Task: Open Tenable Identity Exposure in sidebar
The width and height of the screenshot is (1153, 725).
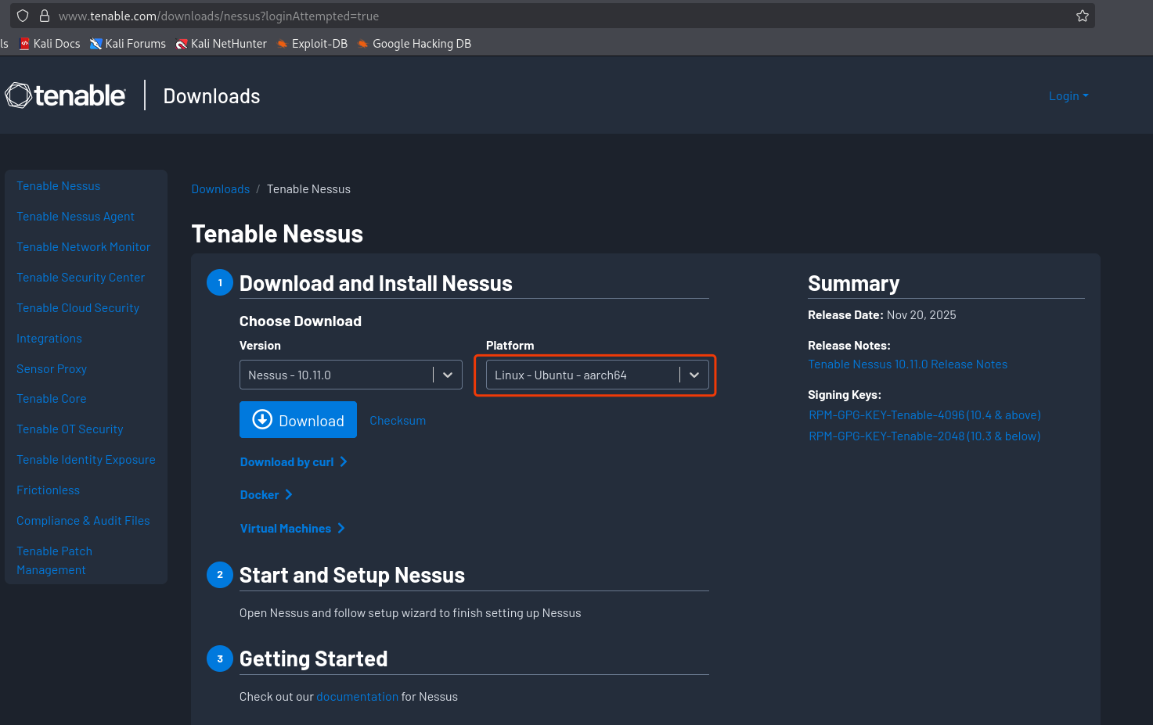Action: [x=86, y=459]
